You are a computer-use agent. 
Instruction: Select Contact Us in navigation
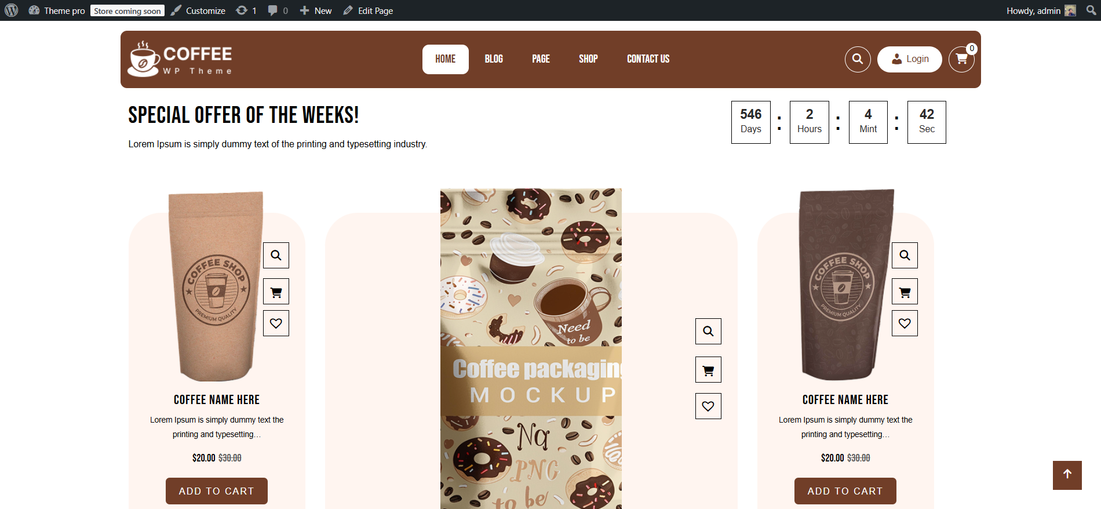click(x=648, y=59)
